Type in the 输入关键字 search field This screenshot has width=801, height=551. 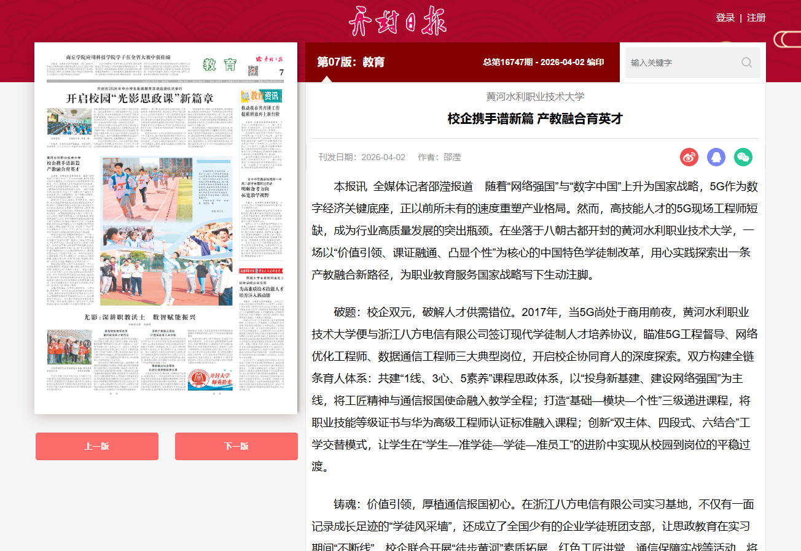[682, 63]
